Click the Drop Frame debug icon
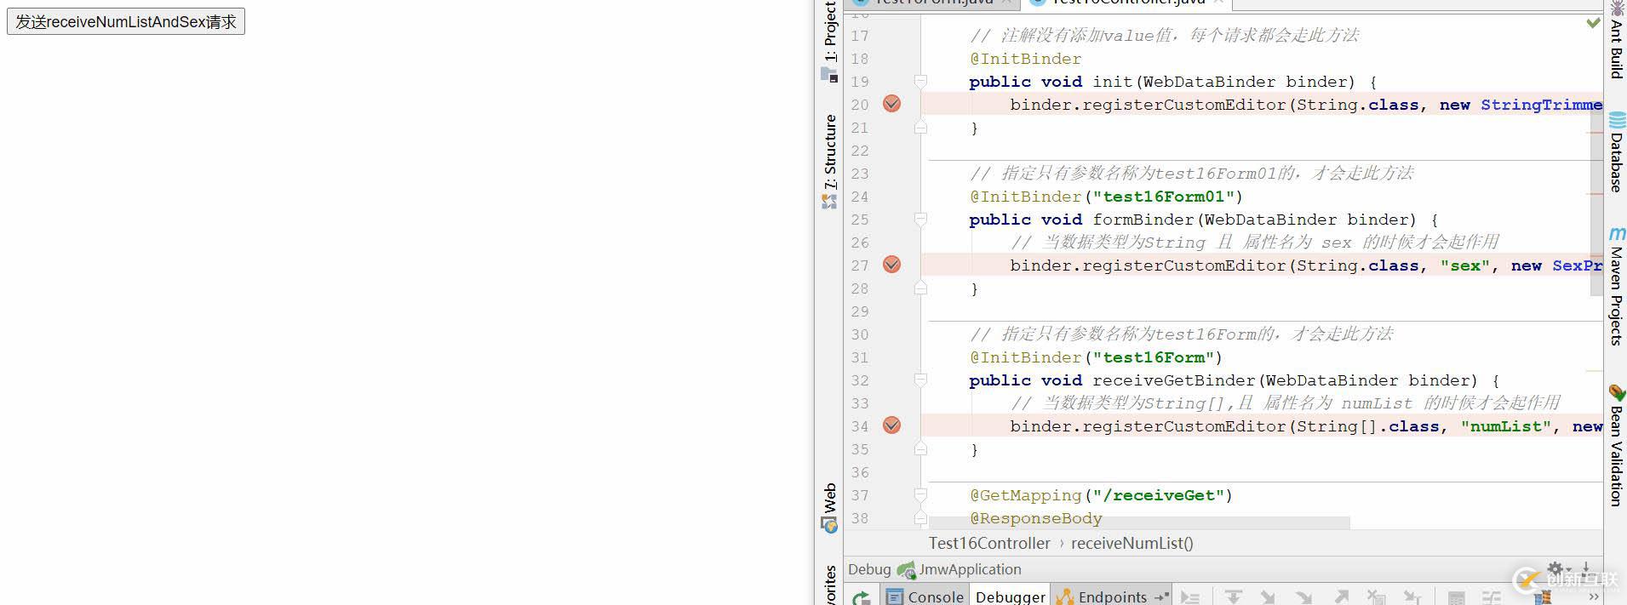Viewport: 1627px width, 605px height. pyautogui.click(x=1376, y=597)
